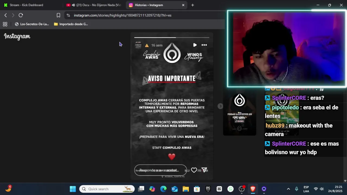Change ESP LAA keyboard language
The height and width of the screenshot is (195, 347).
(306, 189)
